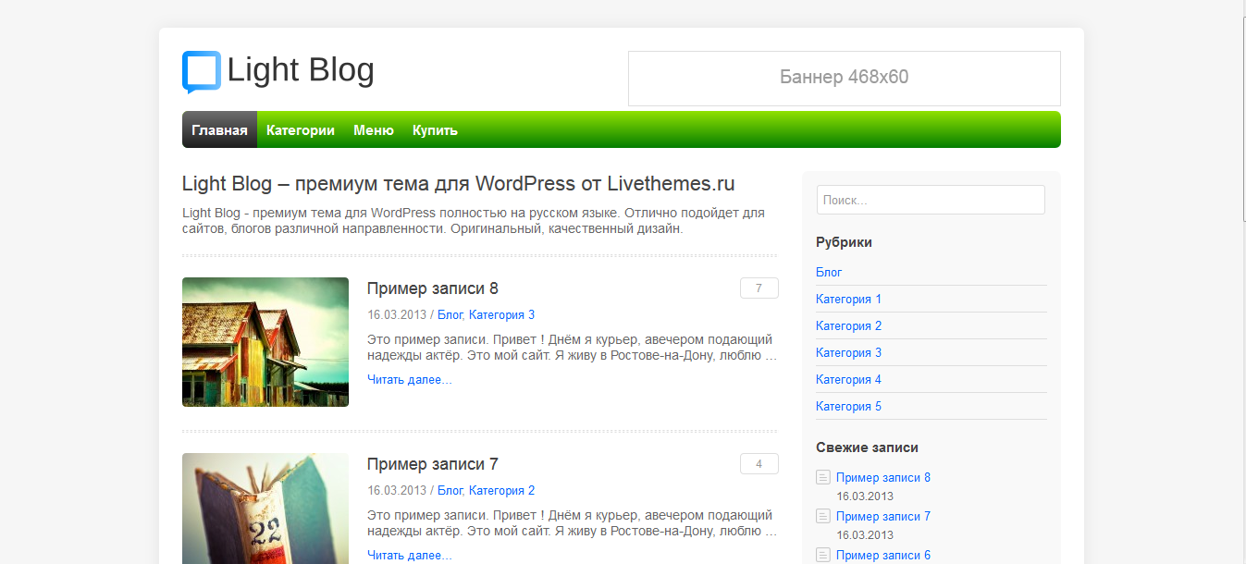Click the Light Blog speech bubble logo icon
The width and height of the screenshot is (1246, 564).
[202, 72]
